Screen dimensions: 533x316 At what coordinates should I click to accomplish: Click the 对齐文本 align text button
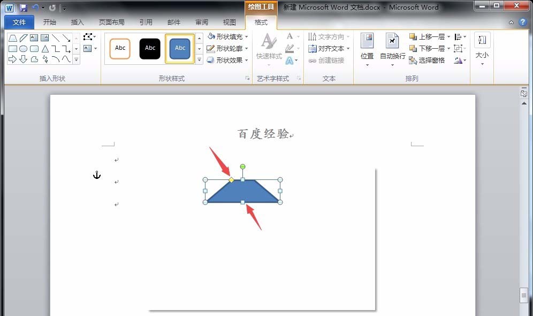(329, 49)
